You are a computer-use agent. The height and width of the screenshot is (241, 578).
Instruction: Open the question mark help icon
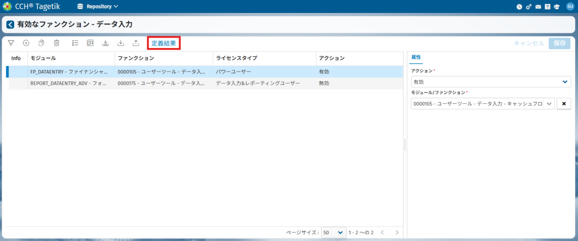point(547,7)
